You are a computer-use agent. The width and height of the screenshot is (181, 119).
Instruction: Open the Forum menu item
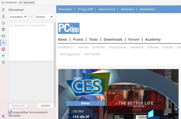(x=134, y=39)
